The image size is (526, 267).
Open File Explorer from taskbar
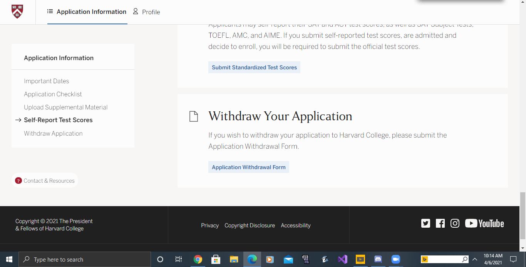[x=234, y=259]
